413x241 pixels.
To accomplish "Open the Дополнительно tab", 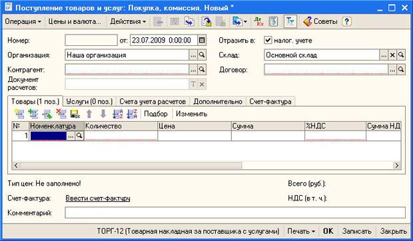I will (x=218, y=102).
